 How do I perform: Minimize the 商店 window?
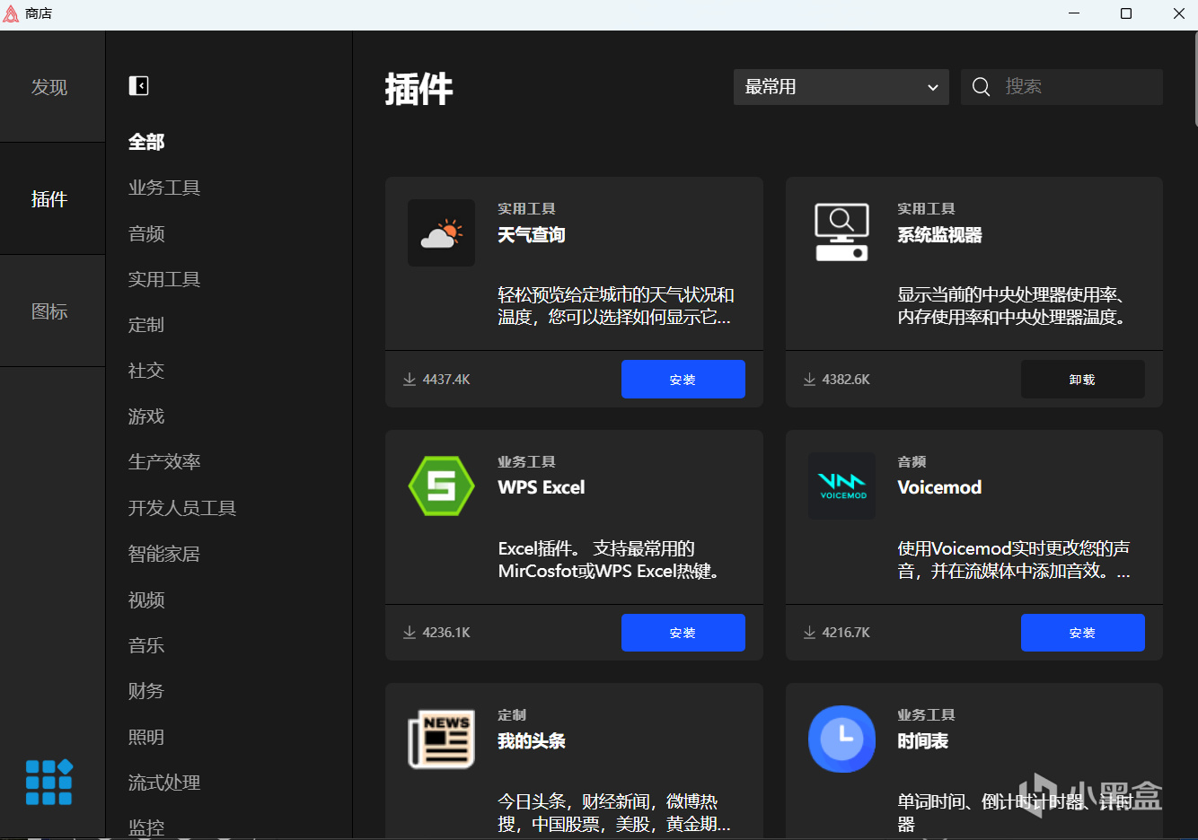[x=1074, y=13]
